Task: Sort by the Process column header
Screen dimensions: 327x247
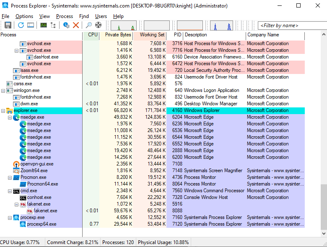Action: 41,35
